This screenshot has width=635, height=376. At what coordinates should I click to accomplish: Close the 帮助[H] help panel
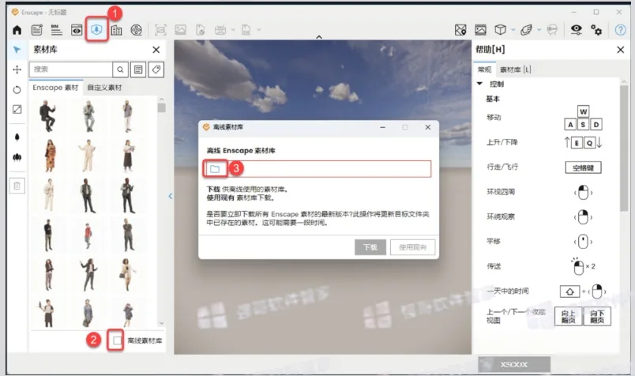point(621,50)
